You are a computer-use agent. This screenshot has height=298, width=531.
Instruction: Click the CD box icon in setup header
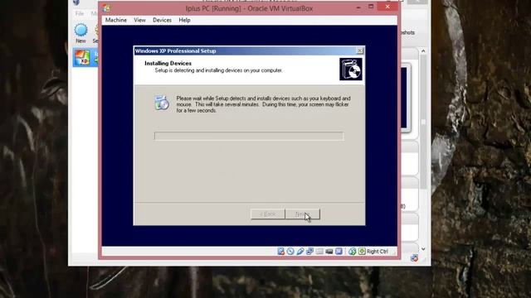click(351, 70)
